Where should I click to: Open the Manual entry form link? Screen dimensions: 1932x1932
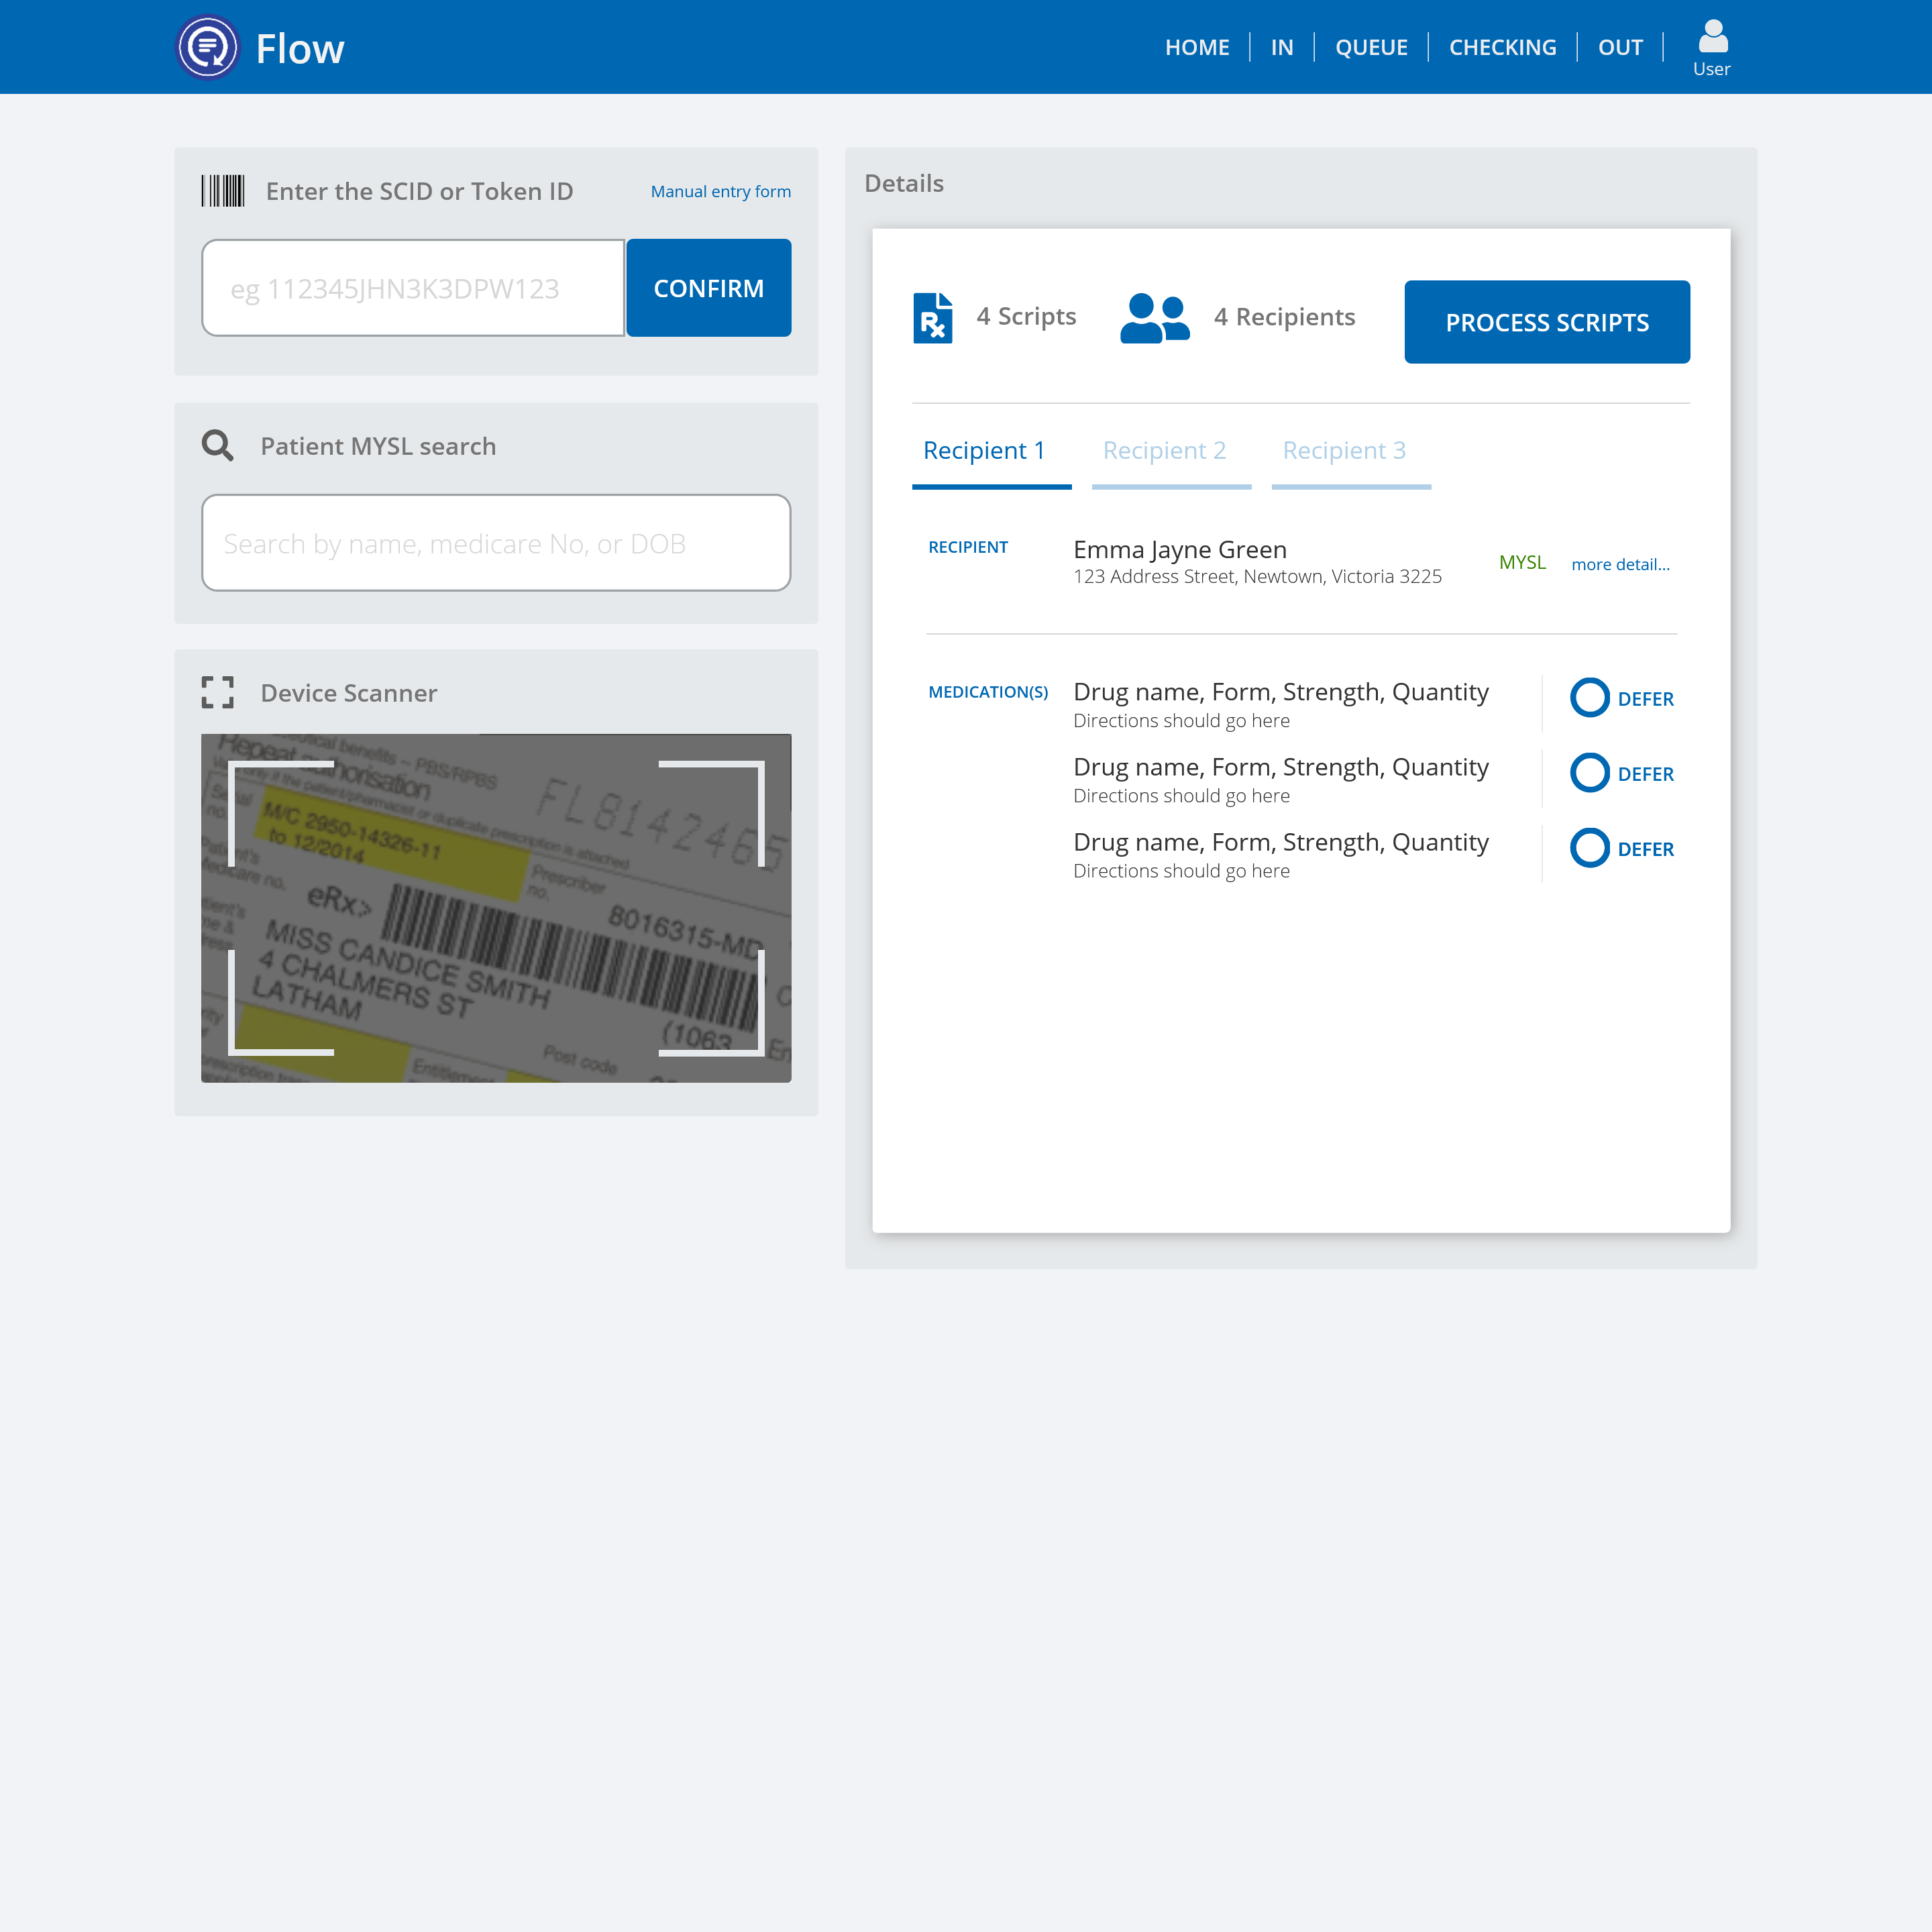pyautogui.click(x=720, y=191)
